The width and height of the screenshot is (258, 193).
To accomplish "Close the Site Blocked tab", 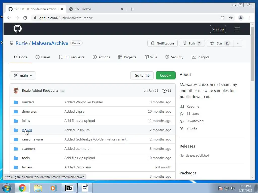I will point(122,9).
